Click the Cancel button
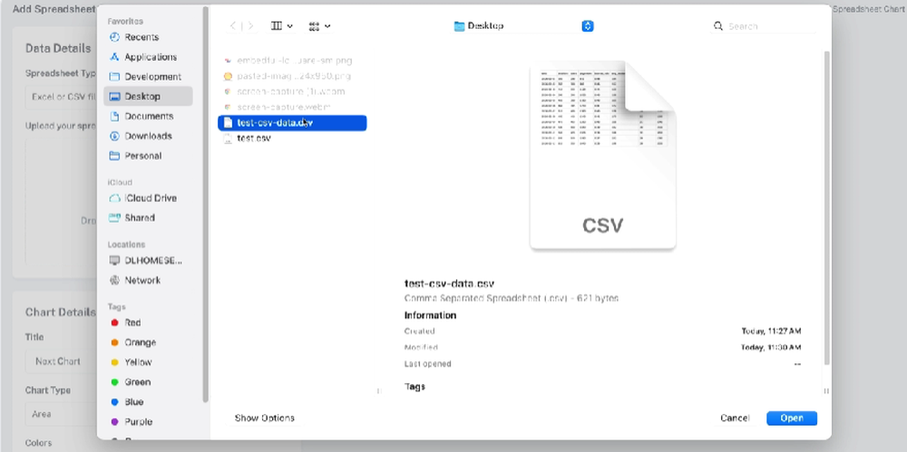The width and height of the screenshot is (907, 452). pyautogui.click(x=735, y=418)
